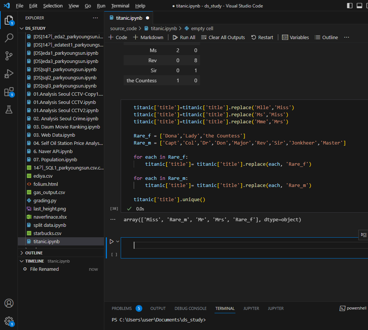Toggle bottom panel layout icon
The image size is (368, 330).
(x=359, y=6)
